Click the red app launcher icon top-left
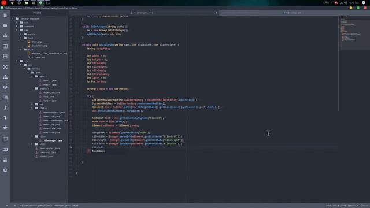The height and width of the screenshot is (208, 370). [x=4, y=3]
